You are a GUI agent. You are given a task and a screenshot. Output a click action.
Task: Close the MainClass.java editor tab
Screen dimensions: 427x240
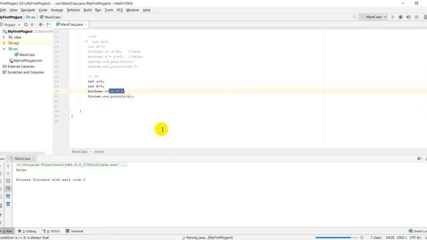[x=85, y=25]
